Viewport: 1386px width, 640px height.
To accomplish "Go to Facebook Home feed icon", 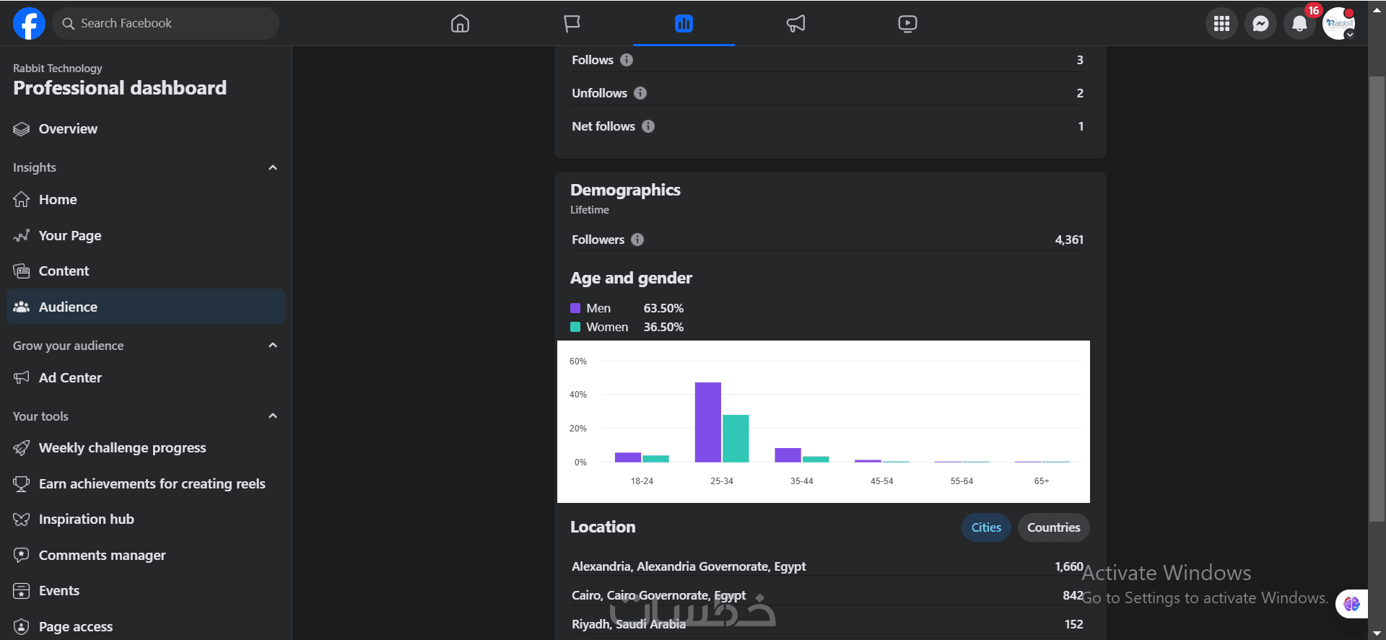I will (460, 24).
